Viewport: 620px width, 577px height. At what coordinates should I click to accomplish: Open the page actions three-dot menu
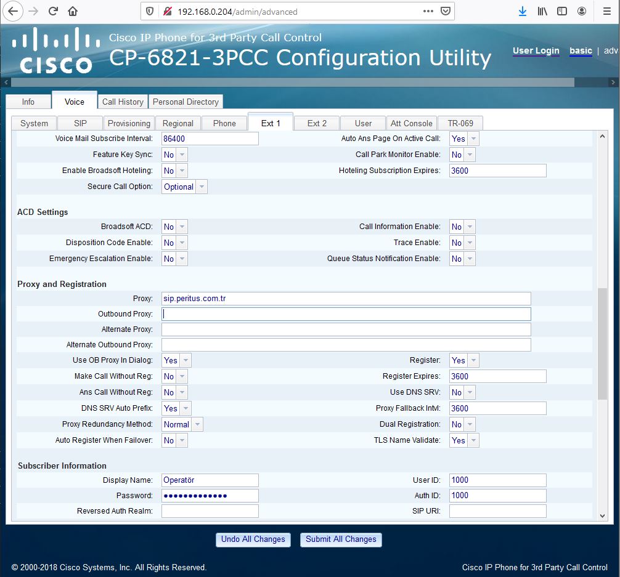pyautogui.click(x=428, y=11)
